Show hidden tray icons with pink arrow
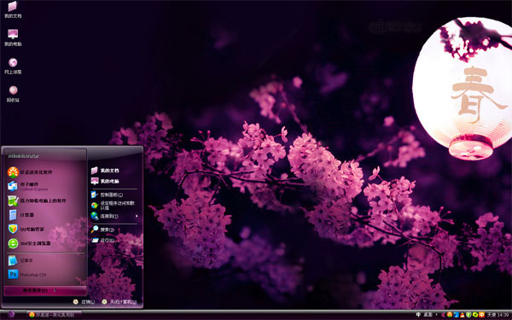 (x=443, y=315)
